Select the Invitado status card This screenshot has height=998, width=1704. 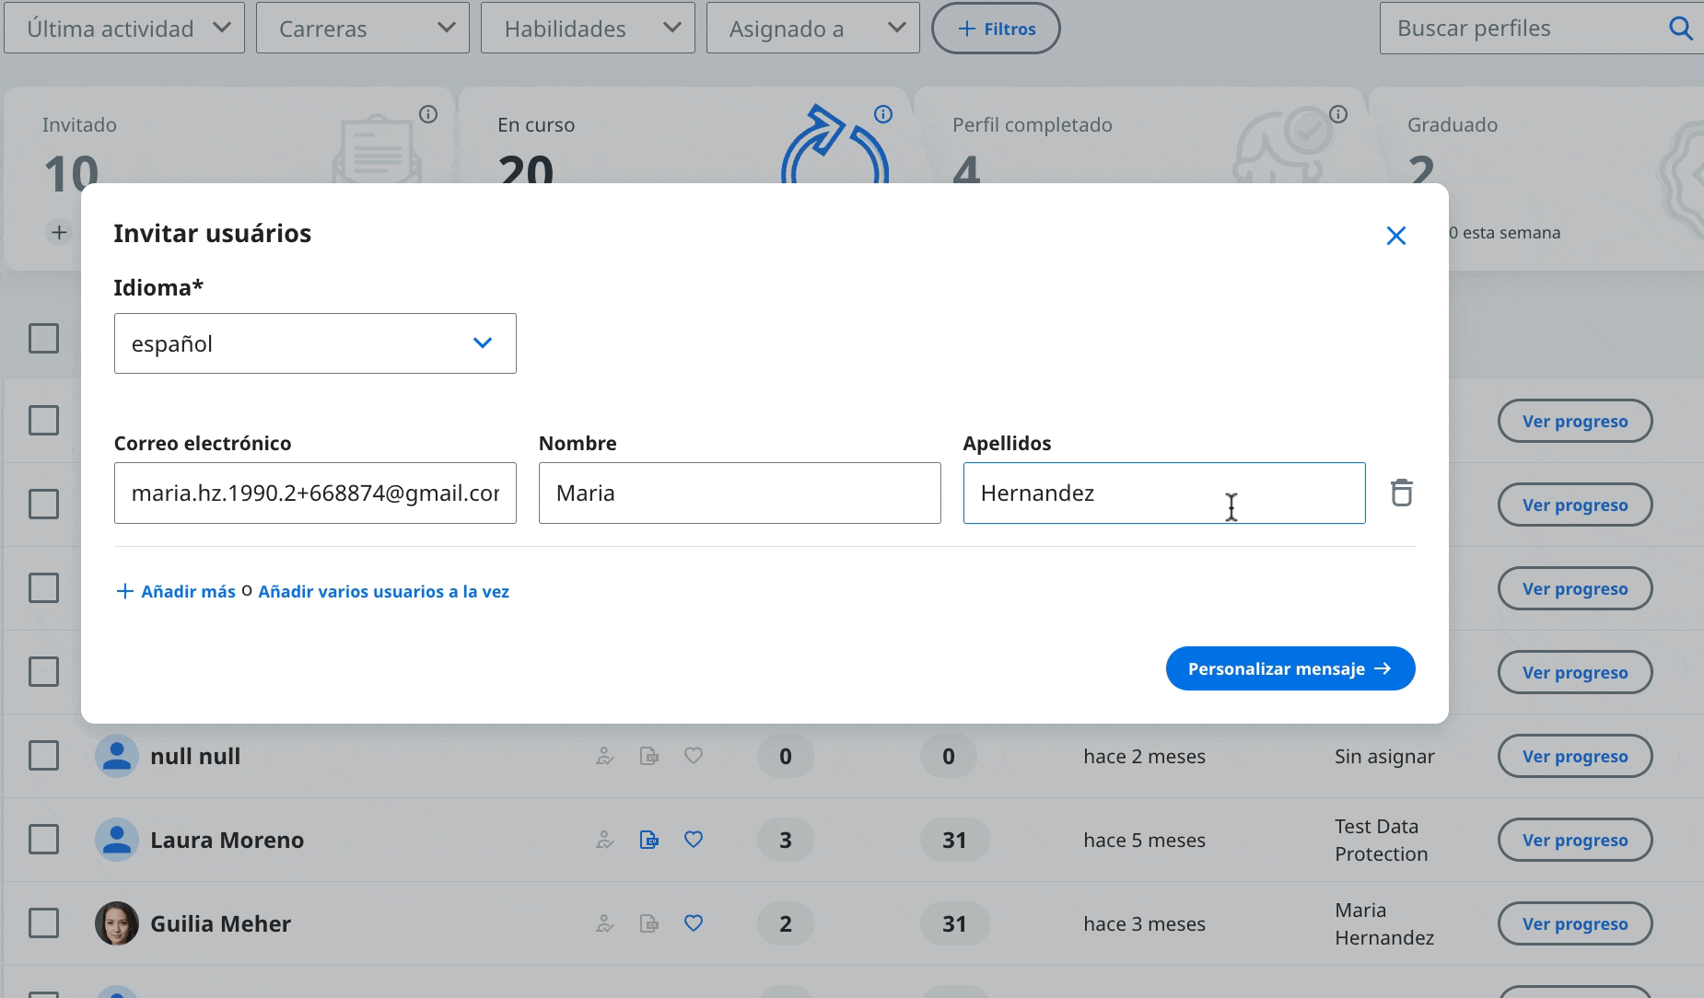pyautogui.click(x=228, y=136)
